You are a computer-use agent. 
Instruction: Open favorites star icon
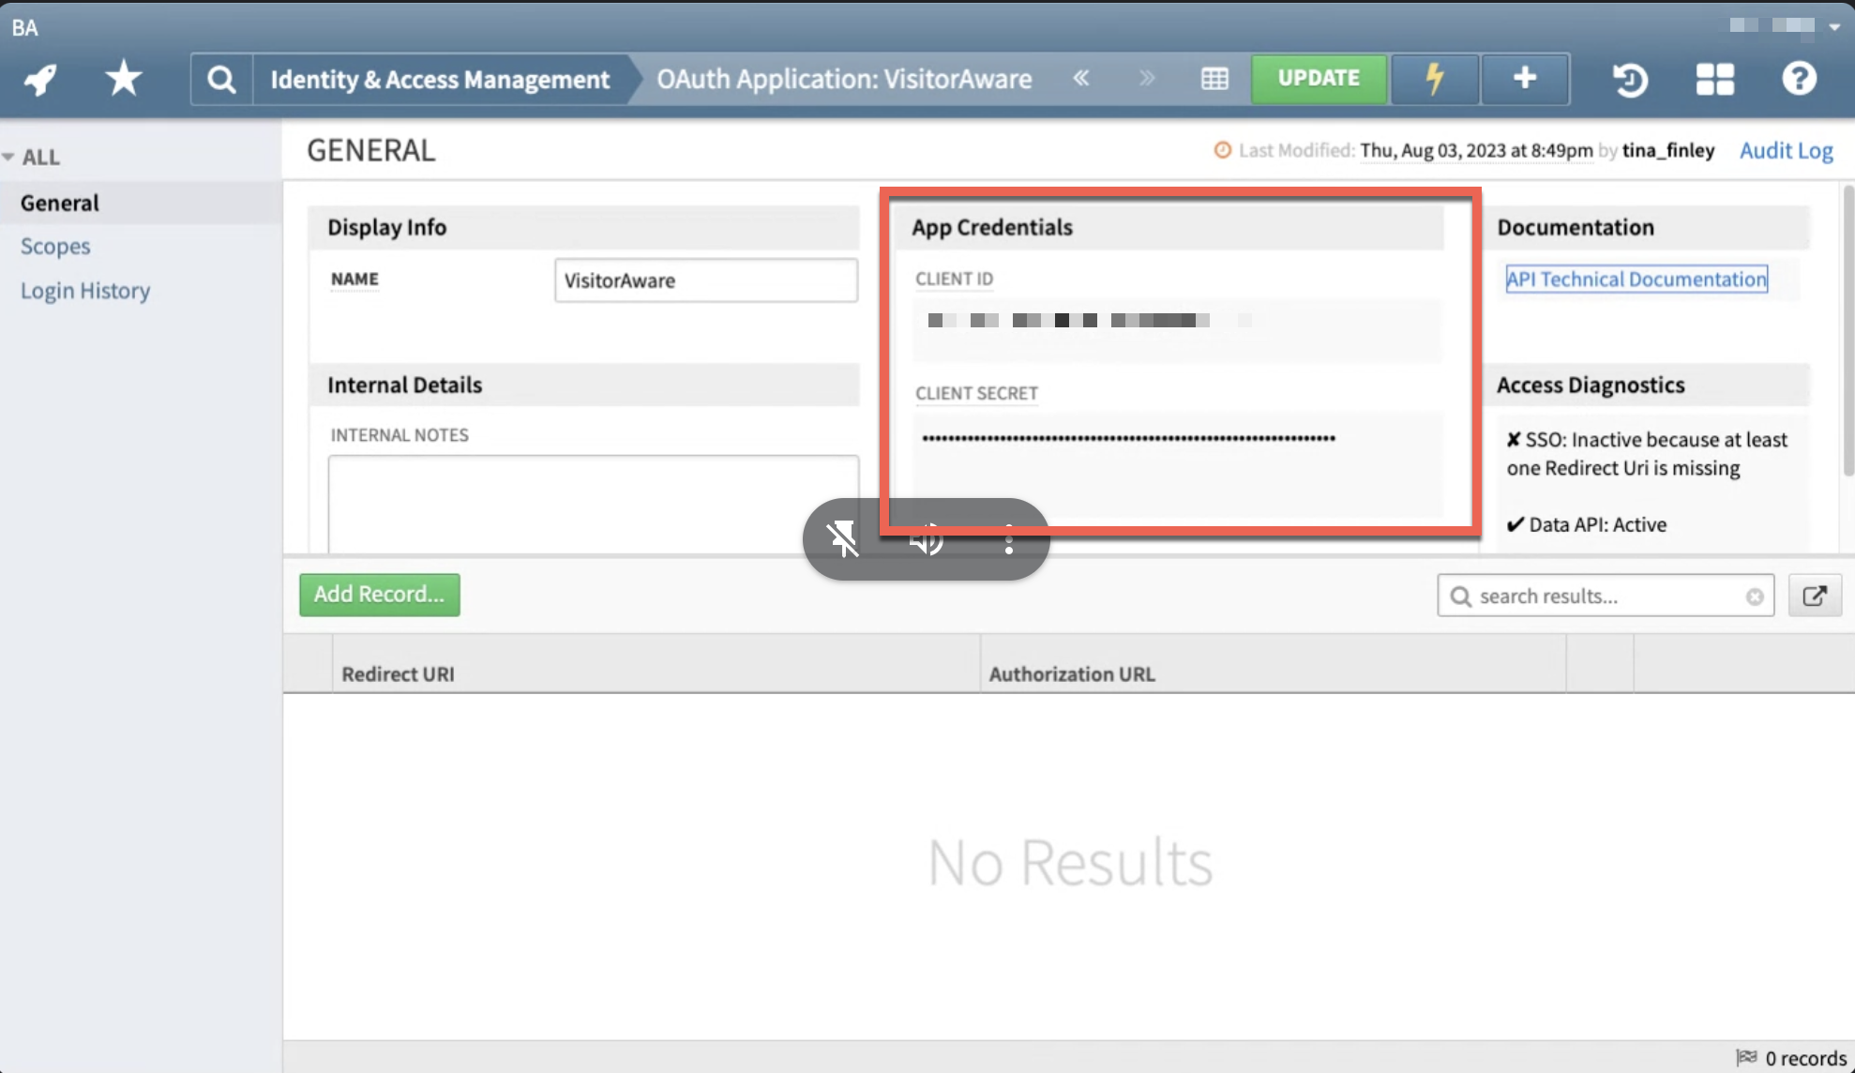(123, 79)
